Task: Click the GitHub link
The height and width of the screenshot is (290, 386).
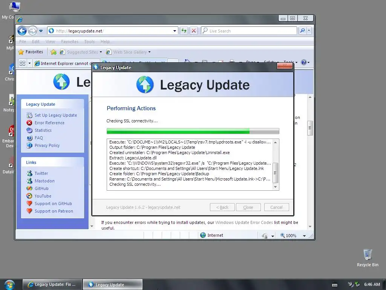Action: click(x=41, y=188)
